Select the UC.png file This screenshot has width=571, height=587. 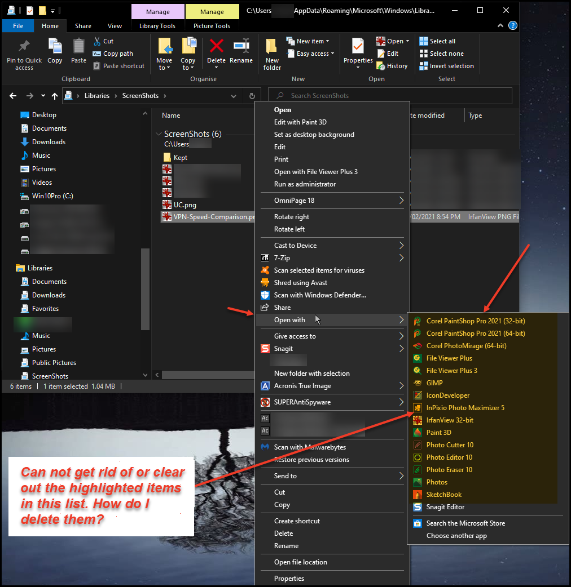(185, 205)
